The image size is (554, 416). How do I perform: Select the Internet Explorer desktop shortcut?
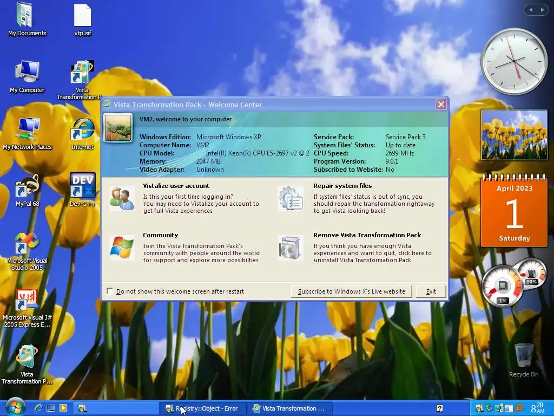[x=82, y=133]
